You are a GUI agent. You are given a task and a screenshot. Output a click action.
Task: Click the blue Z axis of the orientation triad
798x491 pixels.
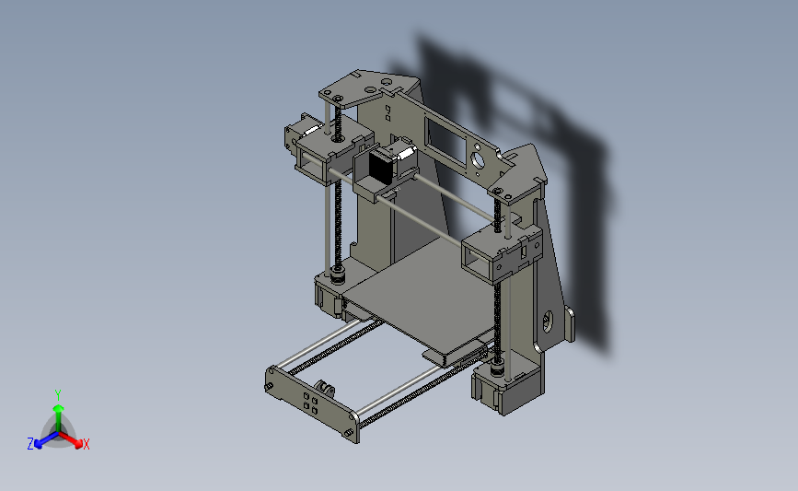click(46, 440)
